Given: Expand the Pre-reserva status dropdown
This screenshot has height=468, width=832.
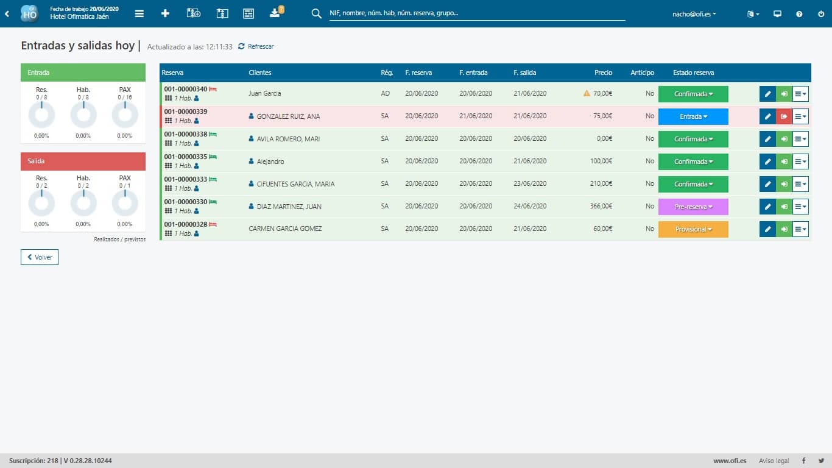Looking at the screenshot, I should coord(693,207).
